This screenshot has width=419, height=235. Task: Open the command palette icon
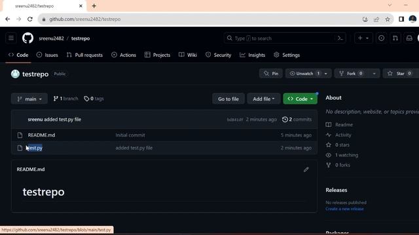[340, 39]
